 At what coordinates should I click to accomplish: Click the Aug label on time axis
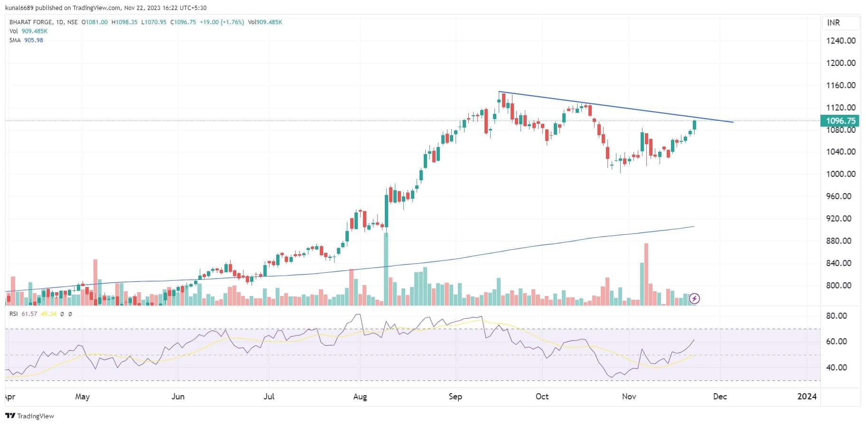360,397
